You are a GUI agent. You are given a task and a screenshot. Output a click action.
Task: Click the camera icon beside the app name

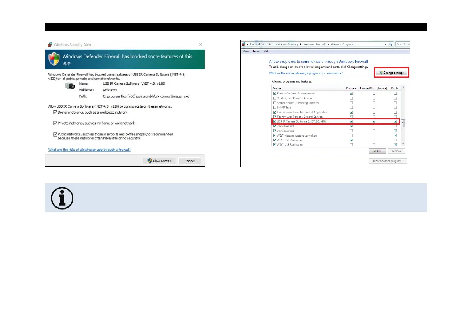[70, 86]
